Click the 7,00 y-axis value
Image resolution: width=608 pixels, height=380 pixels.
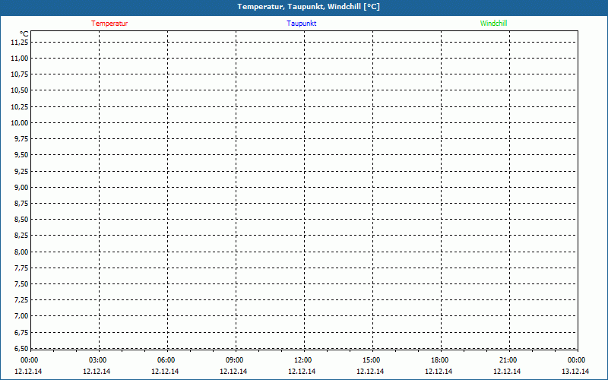coord(21,316)
